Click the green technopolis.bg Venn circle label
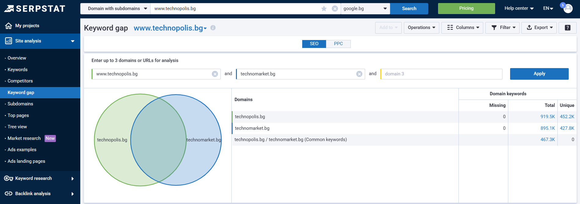The image size is (580, 204). [x=112, y=140]
